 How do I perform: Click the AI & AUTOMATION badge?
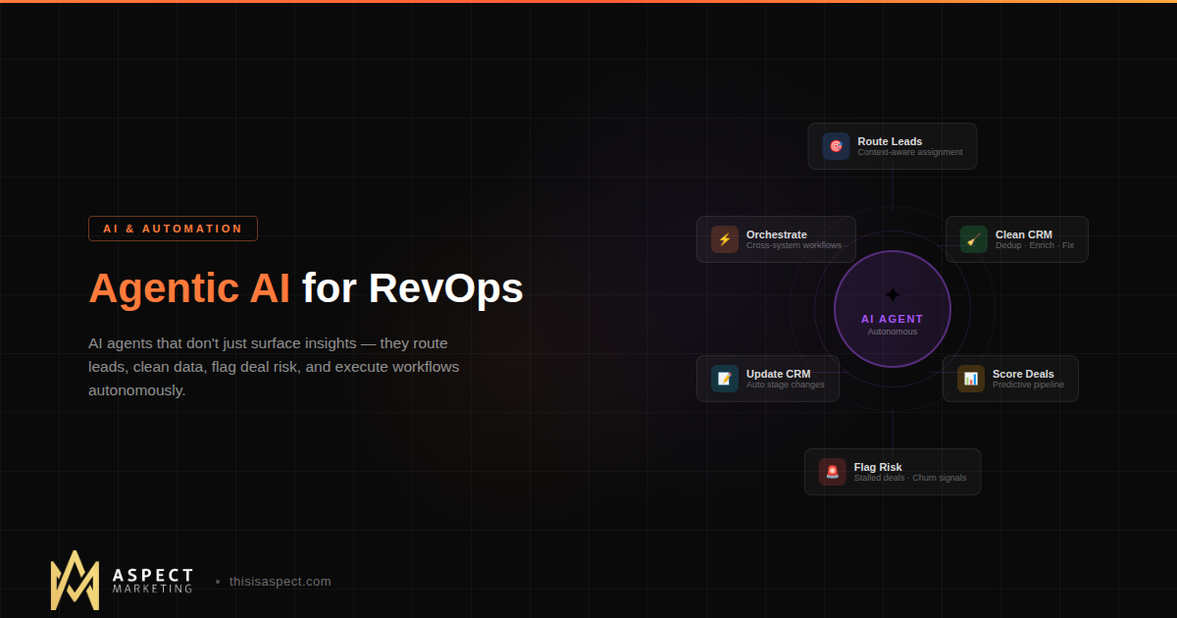173,228
